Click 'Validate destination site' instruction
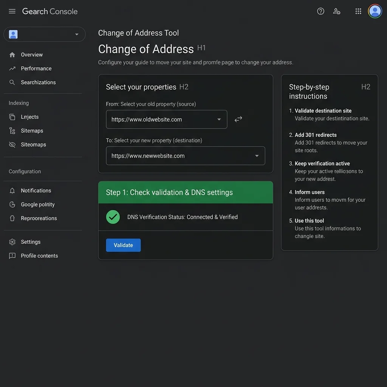Image resolution: width=387 pixels, height=387 pixels. tap(323, 111)
